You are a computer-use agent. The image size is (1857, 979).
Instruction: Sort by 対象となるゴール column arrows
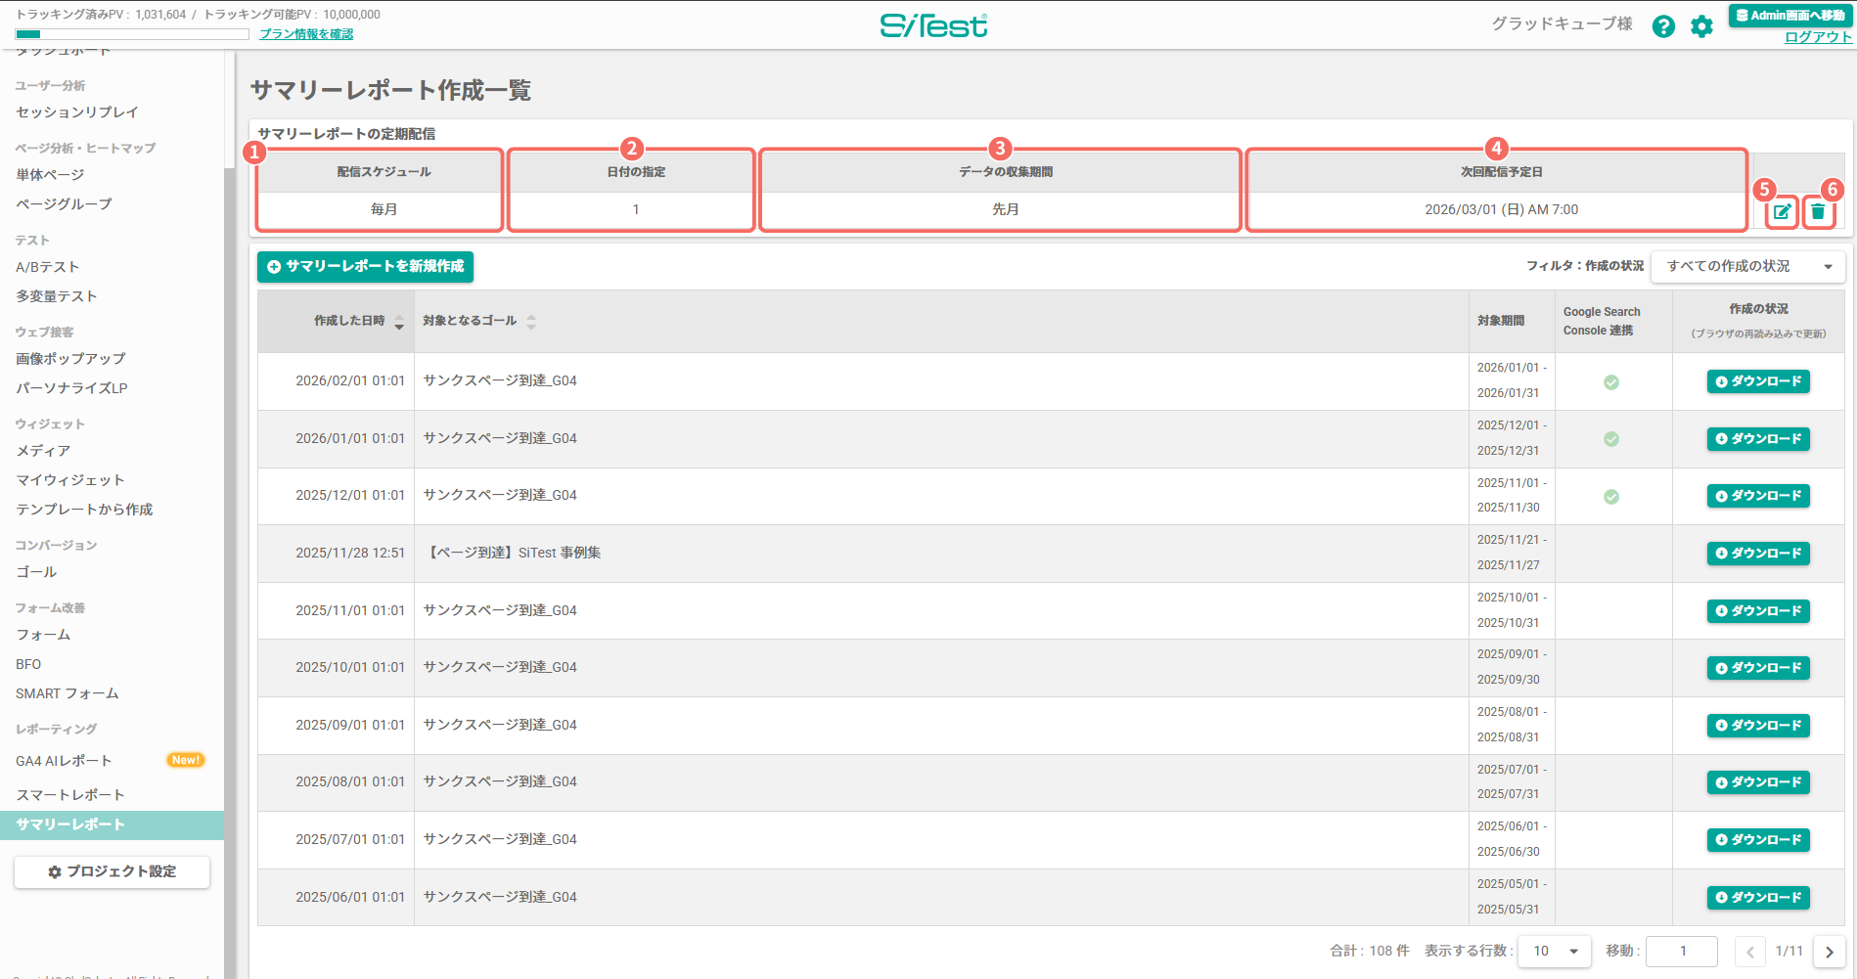click(x=531, y=322)
